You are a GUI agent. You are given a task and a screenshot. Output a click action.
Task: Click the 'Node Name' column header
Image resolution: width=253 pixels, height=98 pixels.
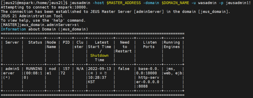point(51,45)
